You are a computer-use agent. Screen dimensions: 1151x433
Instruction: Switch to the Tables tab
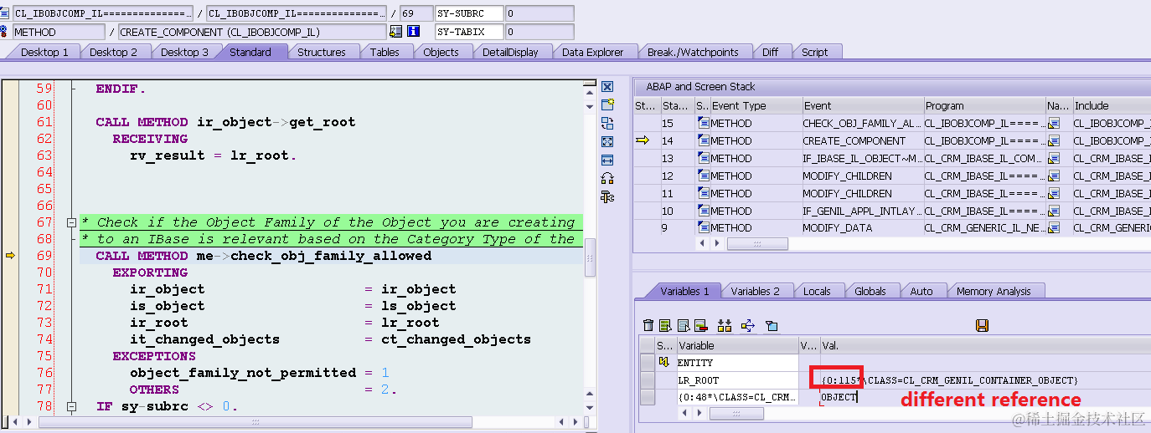pyautogui.click(x=385, y=52)
